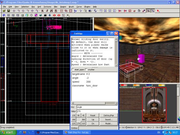Rotate selection around the X axis
180x135 pixels.
coord(19,11)
